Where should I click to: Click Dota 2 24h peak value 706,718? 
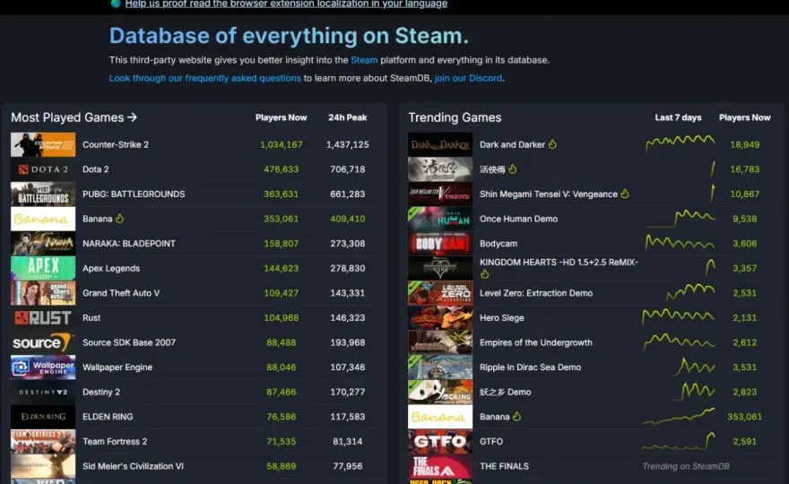[347, 169]
